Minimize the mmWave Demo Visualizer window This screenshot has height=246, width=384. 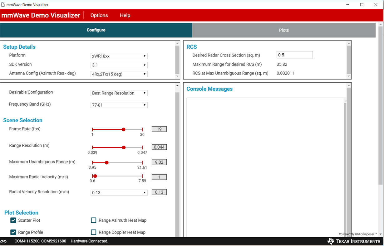tap(347, 5)
